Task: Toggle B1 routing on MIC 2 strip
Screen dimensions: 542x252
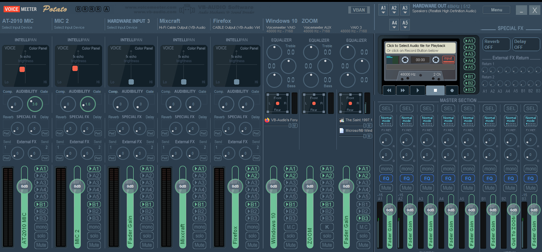Action: [x=94, y=204]
